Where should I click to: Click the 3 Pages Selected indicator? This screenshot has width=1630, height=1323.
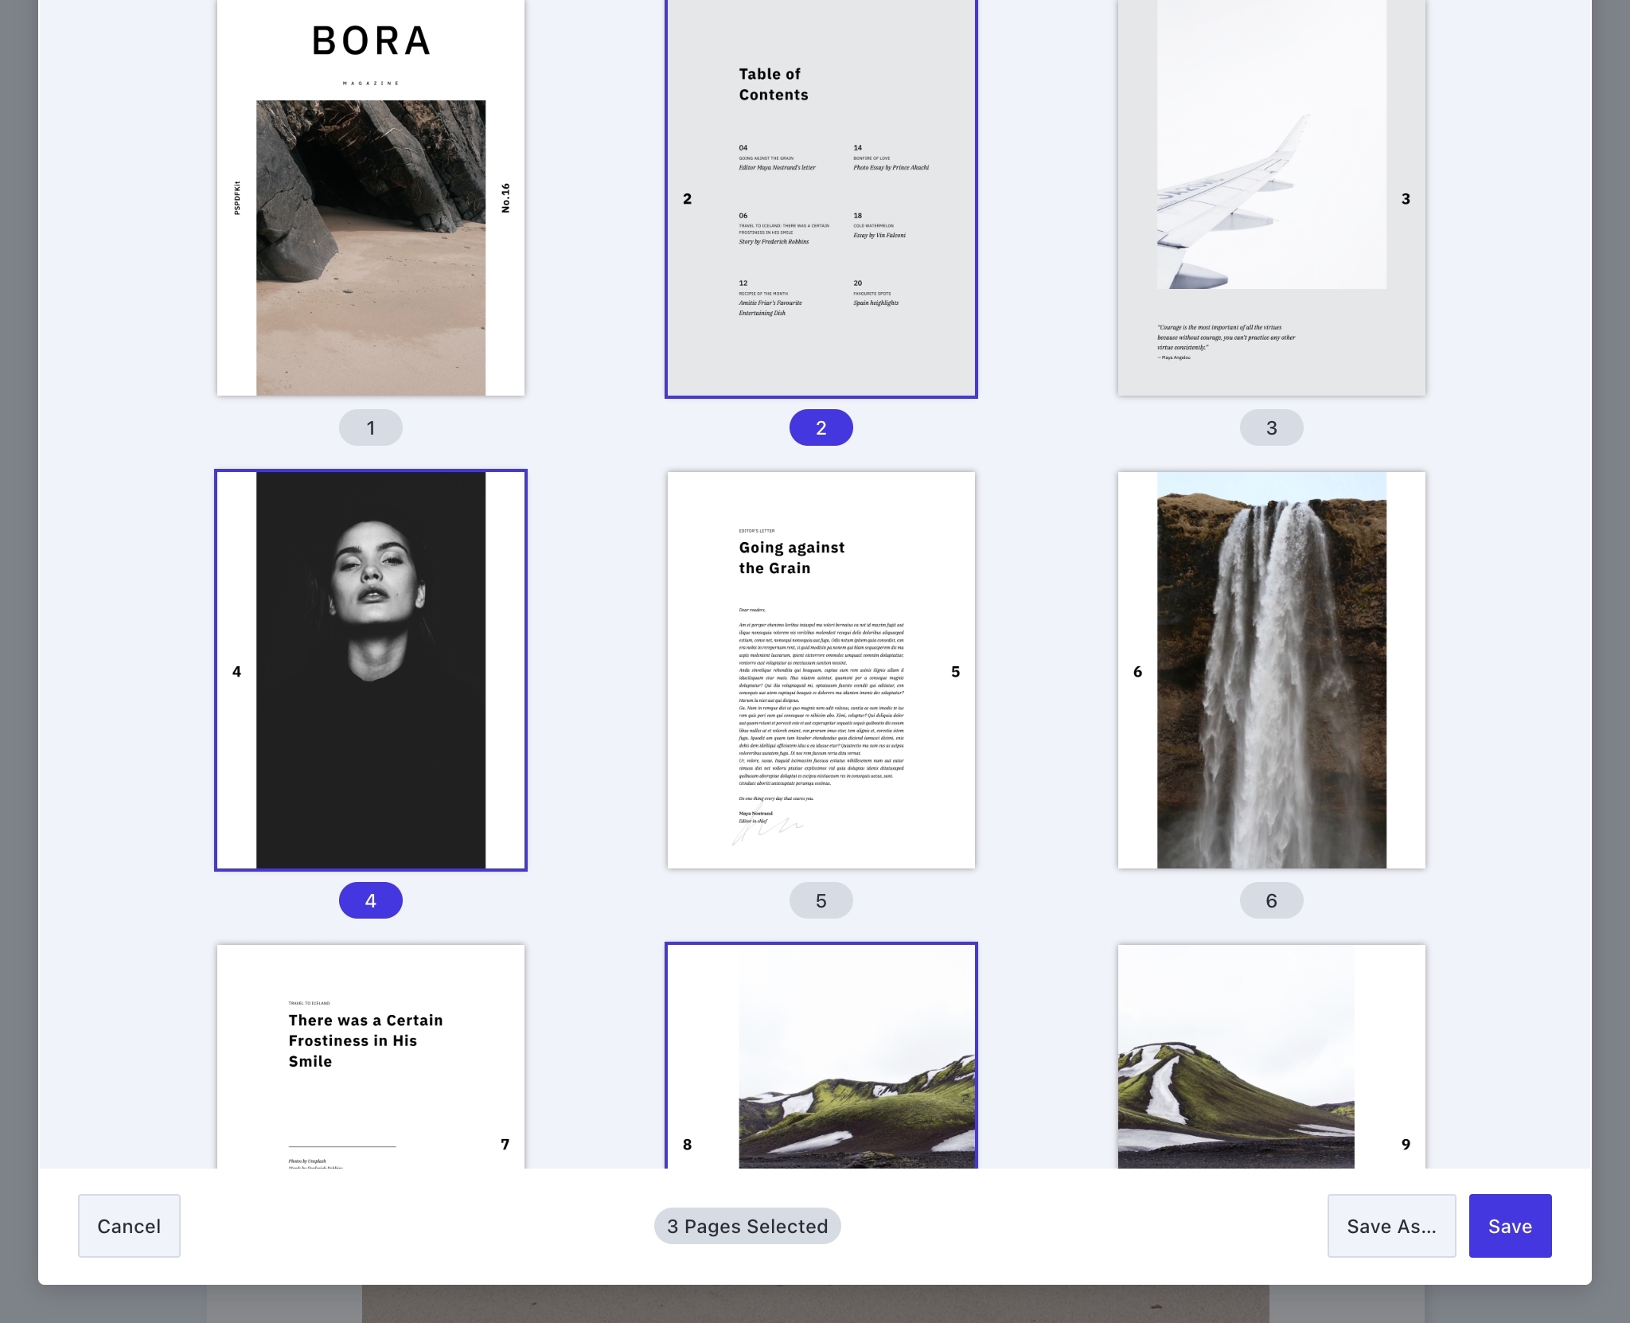747,1226
